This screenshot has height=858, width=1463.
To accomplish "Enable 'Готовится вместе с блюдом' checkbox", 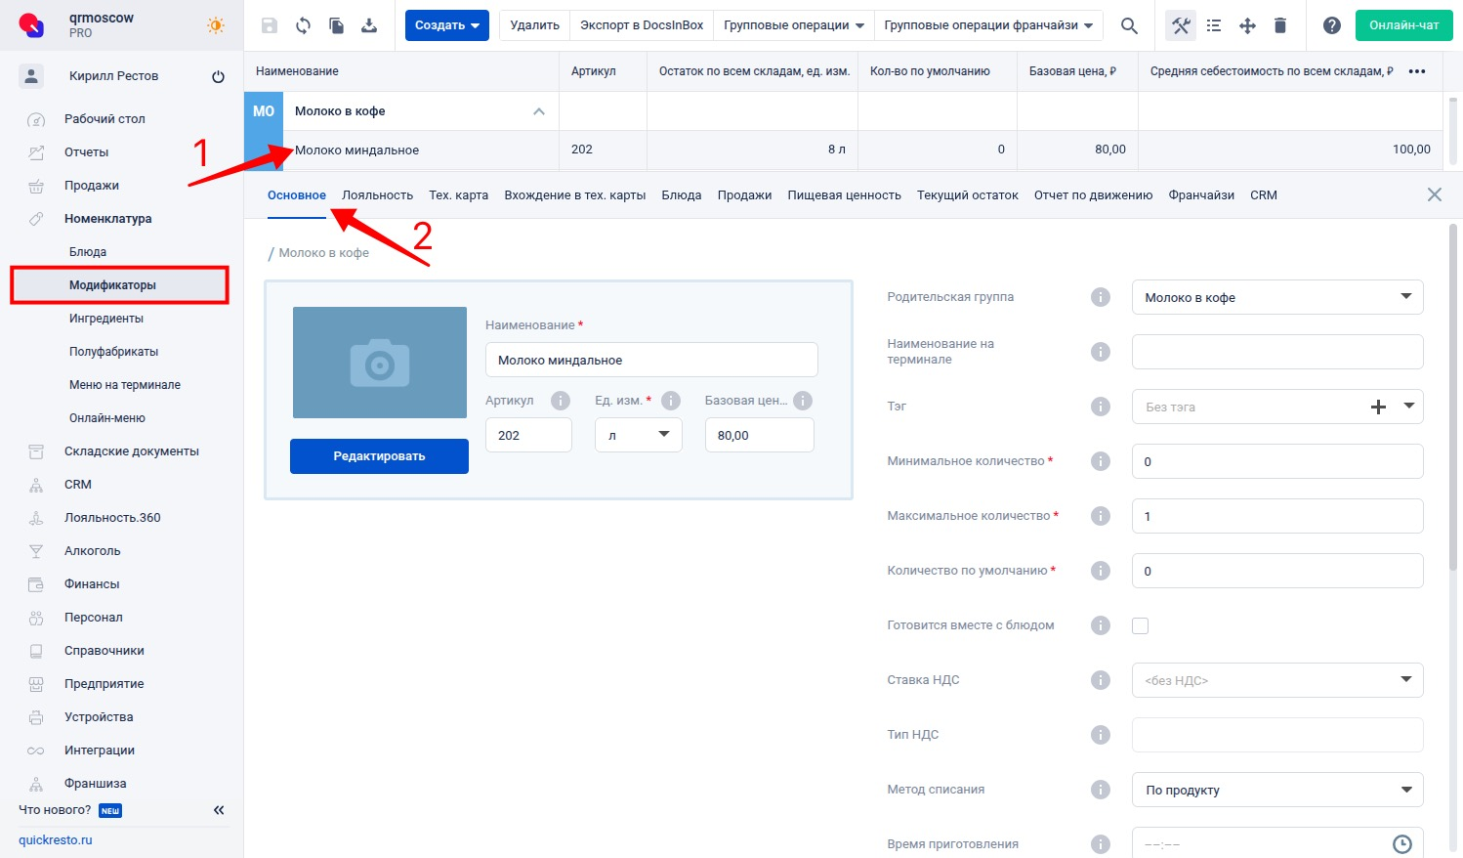I will click(x=1140, y=625).
